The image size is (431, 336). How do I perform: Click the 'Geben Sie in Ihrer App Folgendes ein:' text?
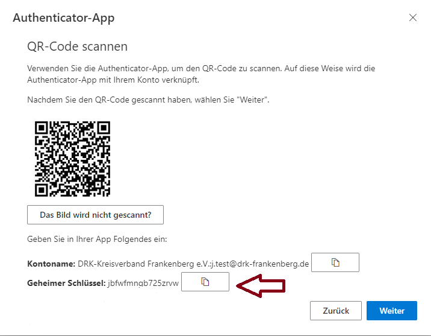point(97,239)
